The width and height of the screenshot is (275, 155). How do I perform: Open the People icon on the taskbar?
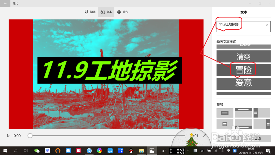click(164, 151)
